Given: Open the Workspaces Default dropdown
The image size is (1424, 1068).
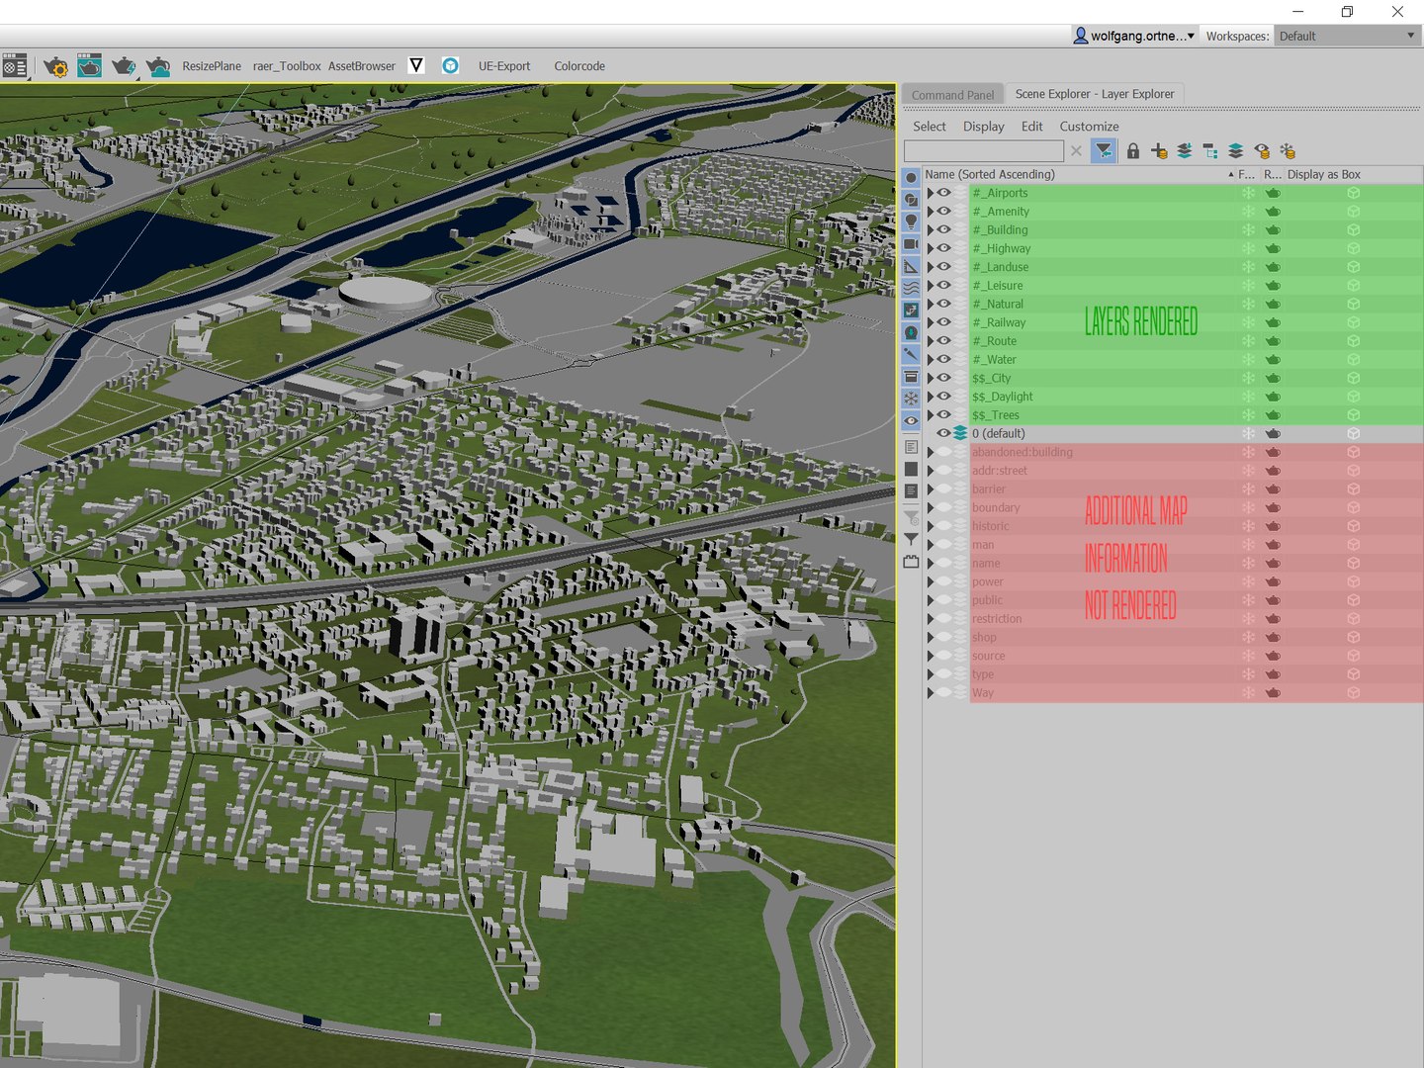Looking at the screenshot, I should pyautogui.click(x=1347, y=36).
